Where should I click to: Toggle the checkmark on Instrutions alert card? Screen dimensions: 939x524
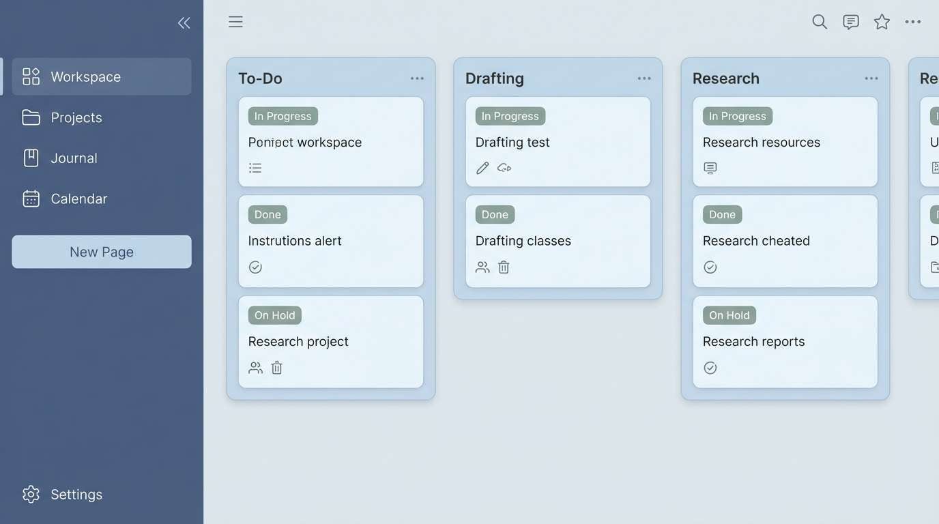pyautogui.click(x=255, y=267)
